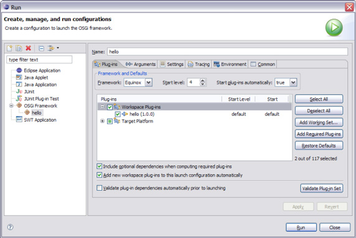Collapse the Workspace Plug-ins node

pos(103,107)
